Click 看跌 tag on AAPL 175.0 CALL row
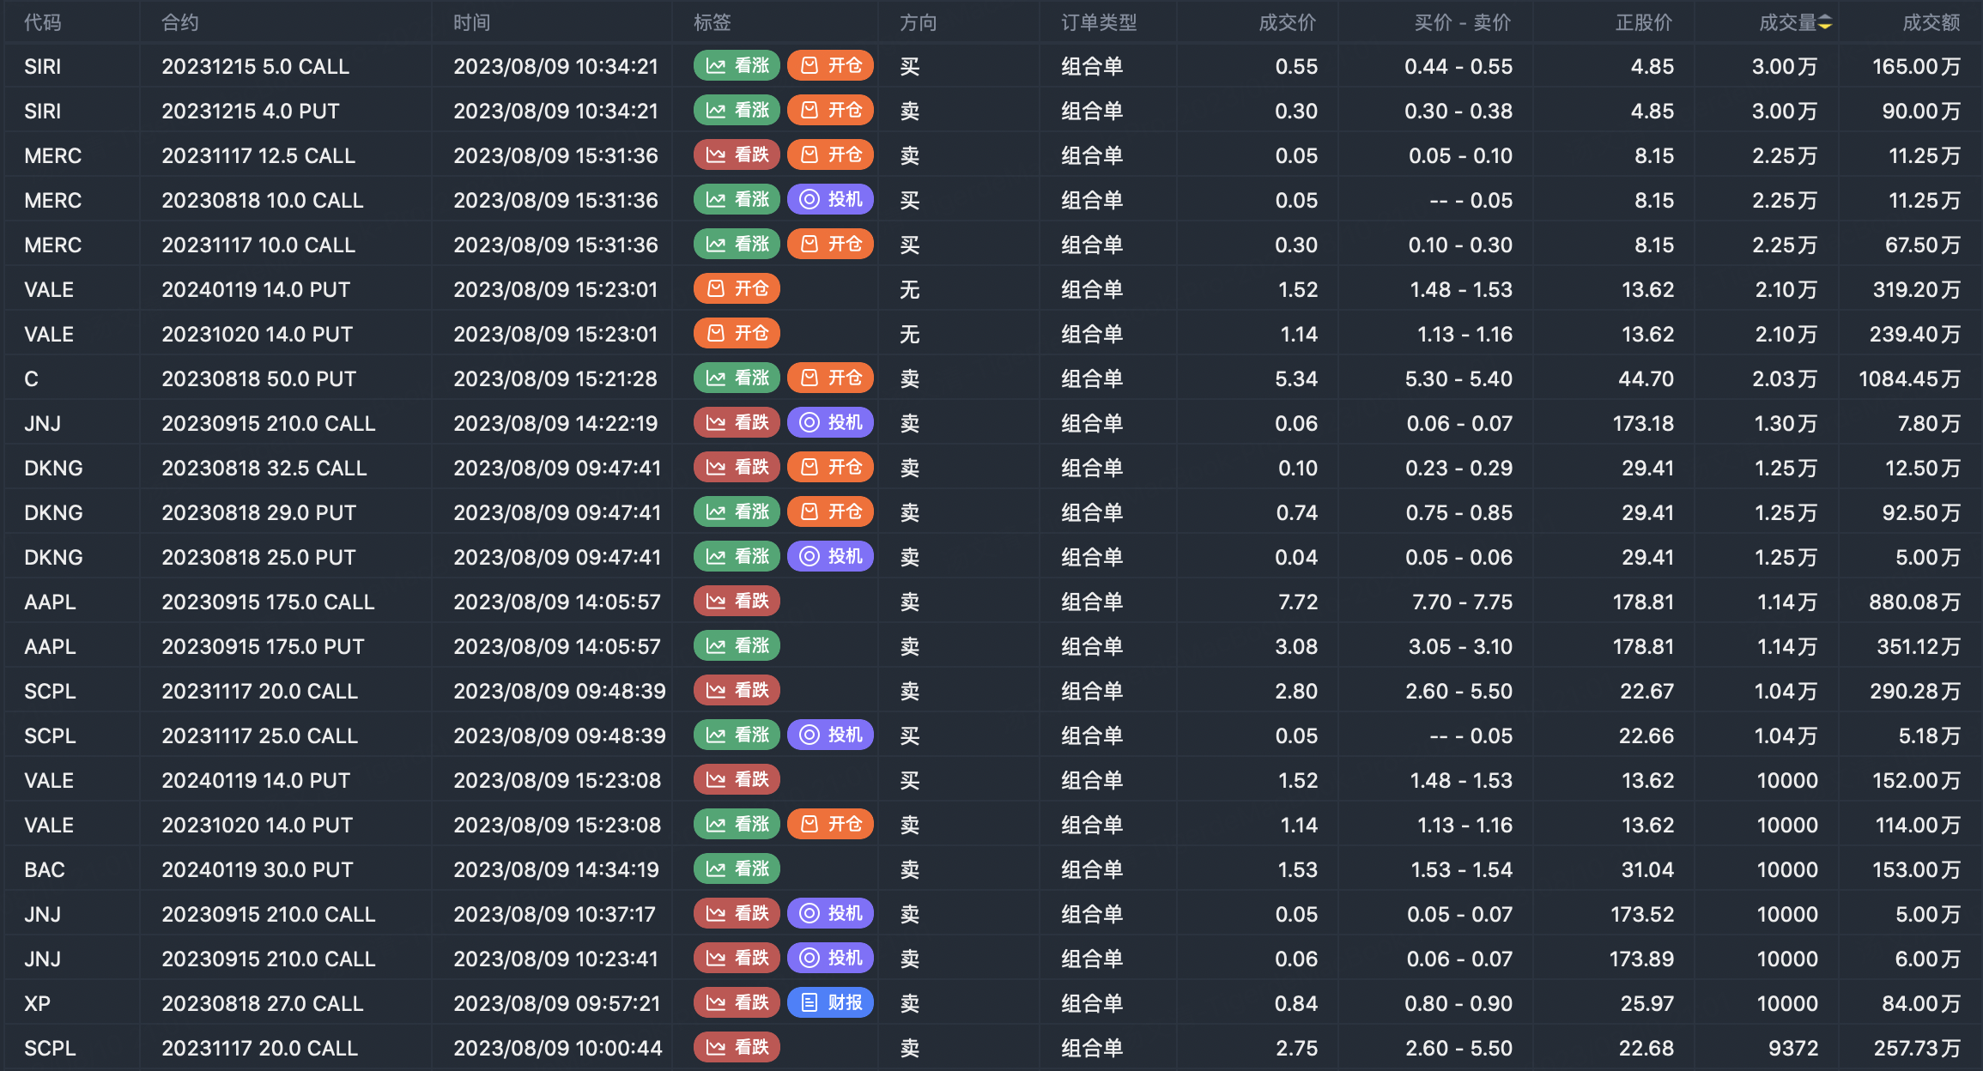The height and width of the screenshot is (1071, 1983). [737, 602]
